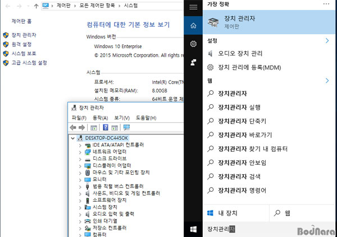
Task: Click 제어판 breadcrumb in address bar
Action: tap(63, 6)
